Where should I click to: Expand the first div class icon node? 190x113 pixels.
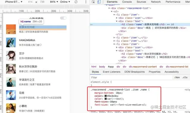[x=117, y=18]
